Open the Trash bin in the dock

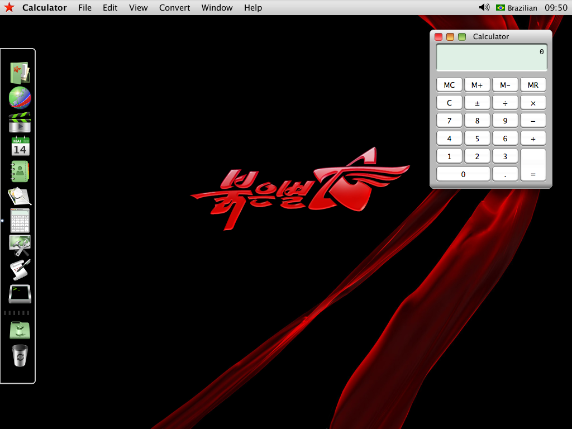coord(20,355)
